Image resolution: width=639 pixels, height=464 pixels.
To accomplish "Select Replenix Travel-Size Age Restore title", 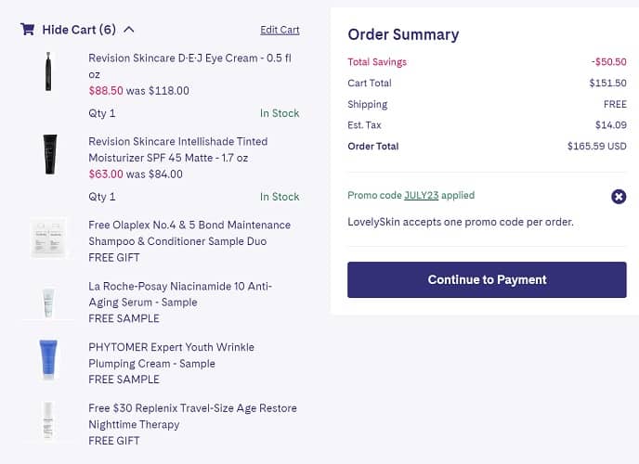I will [x=192, y=417].
